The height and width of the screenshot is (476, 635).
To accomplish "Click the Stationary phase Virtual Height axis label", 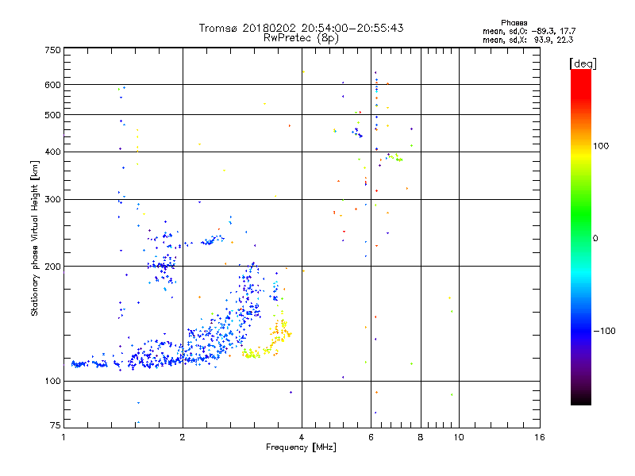I will coord(35,238).
